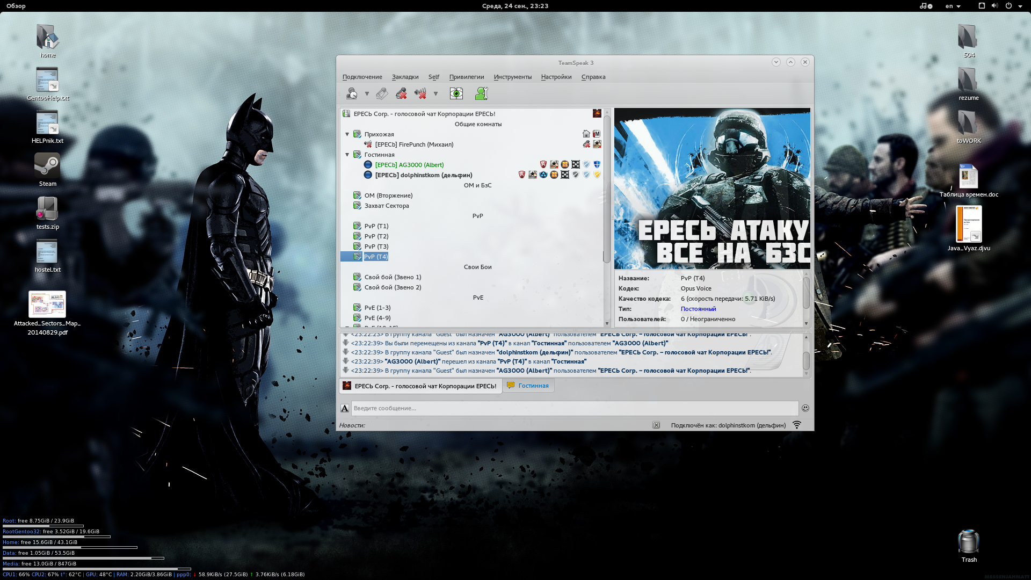Viewport: 1031px width, 580px height.
Task: Switch to the Гостинная chat tab
Action: (x=528, y=386)
